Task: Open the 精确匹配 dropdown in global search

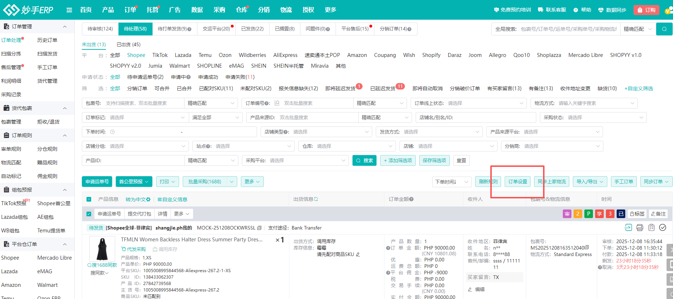Action: click(x=638, y=29)
